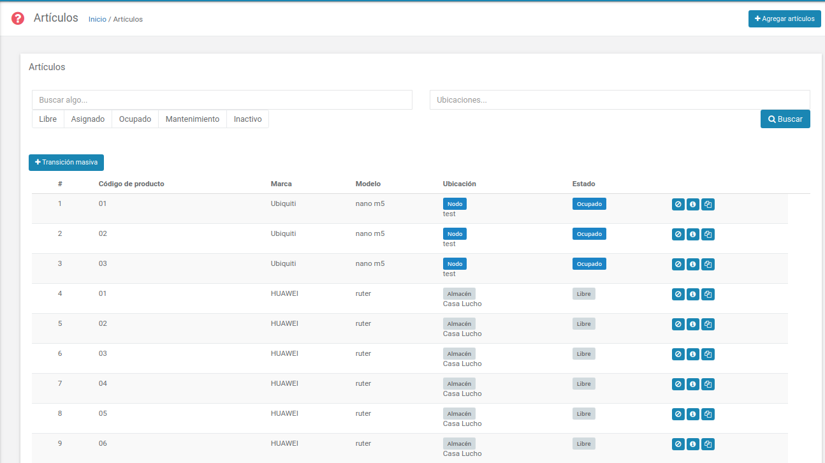
Task: Click the Nodo badge in row 1
Action: (x=455, y=204)
